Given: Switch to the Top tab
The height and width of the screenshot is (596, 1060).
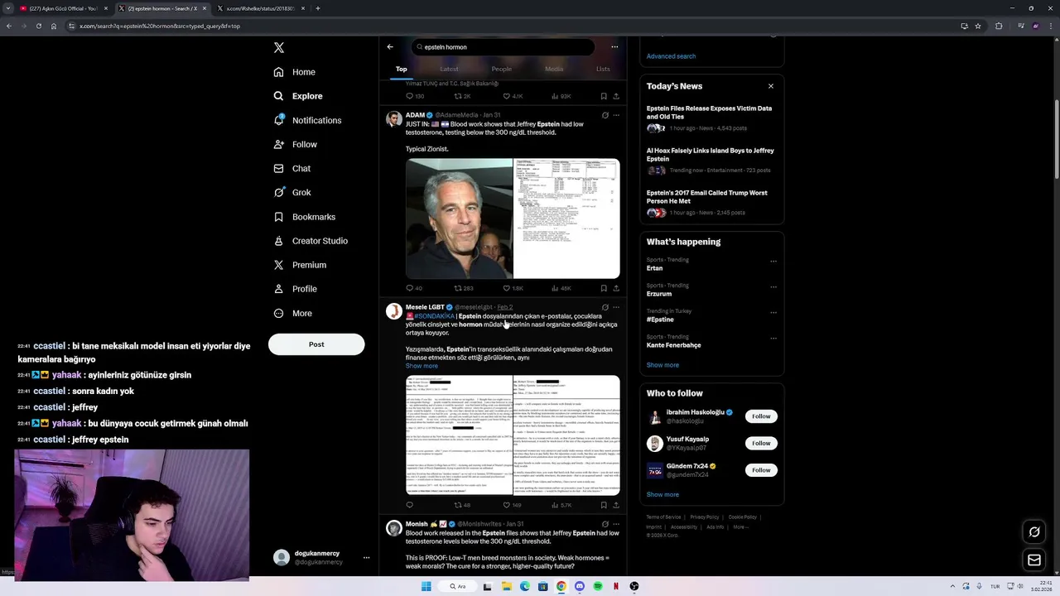Looking at the screenshot, I should (401, 69).
